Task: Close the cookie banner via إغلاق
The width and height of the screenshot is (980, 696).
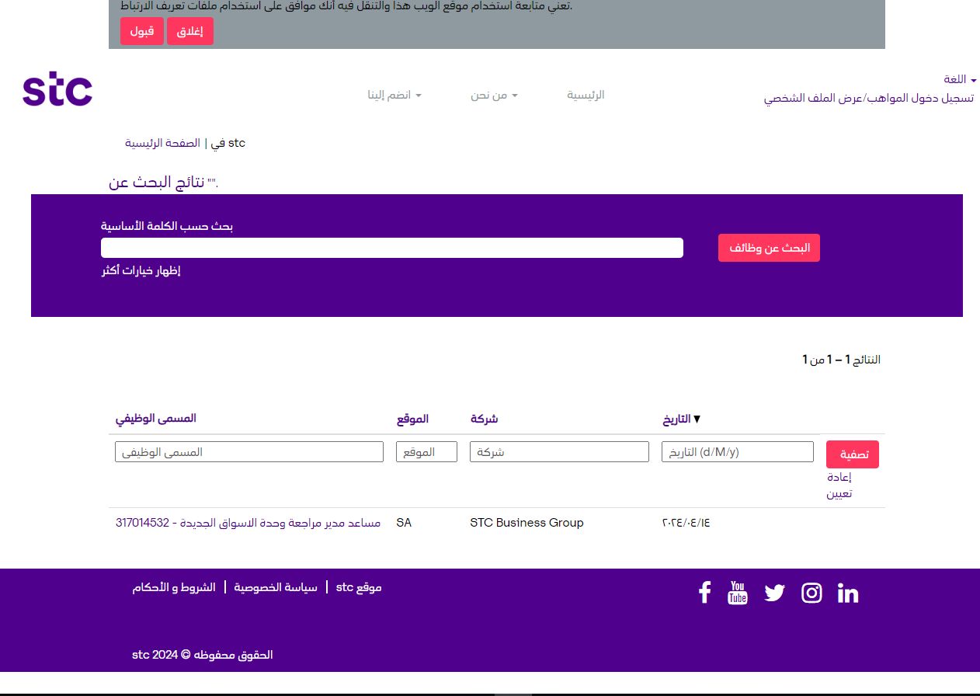Action: (x=189, y=31)
